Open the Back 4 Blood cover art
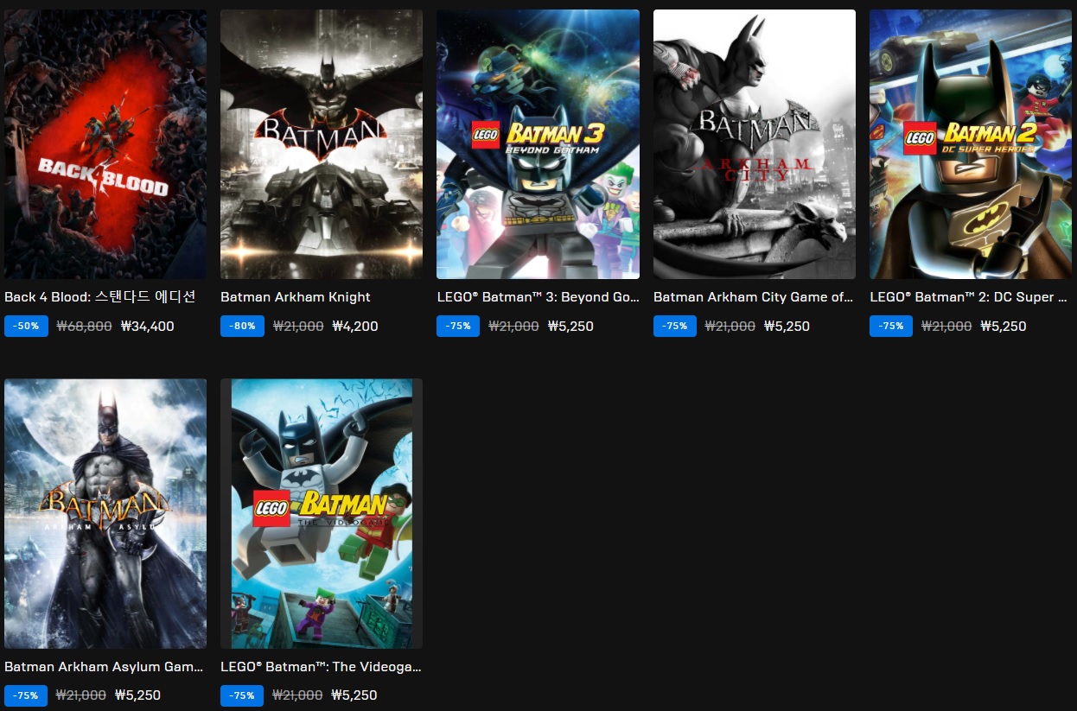 (105, 144)
